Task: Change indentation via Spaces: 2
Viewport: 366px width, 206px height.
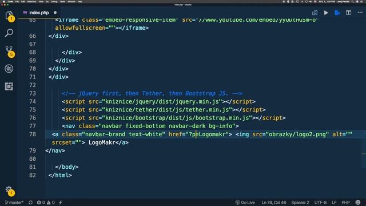Action: coord(300,203)
